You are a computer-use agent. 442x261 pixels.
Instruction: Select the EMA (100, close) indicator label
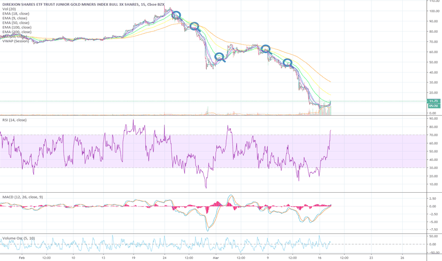(x=17, y=28)
